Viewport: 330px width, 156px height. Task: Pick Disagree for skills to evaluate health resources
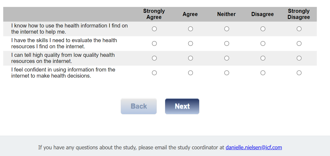click(263, 43)
